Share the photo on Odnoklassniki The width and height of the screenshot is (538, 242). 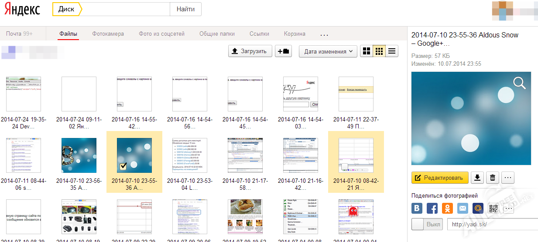pyautogui.click(x=447, y=208)
